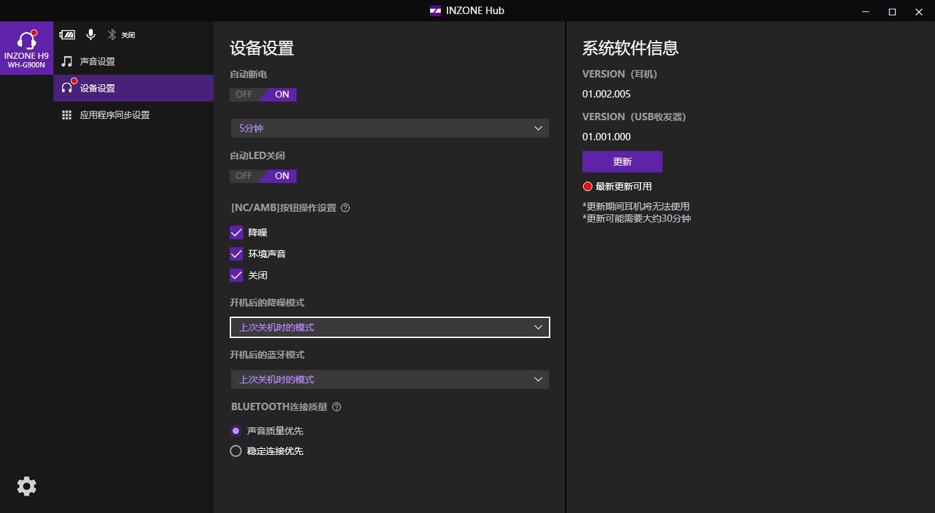Maximize the INZONE Hub window
Screen dimensions: 935x513
click(892, 11)
